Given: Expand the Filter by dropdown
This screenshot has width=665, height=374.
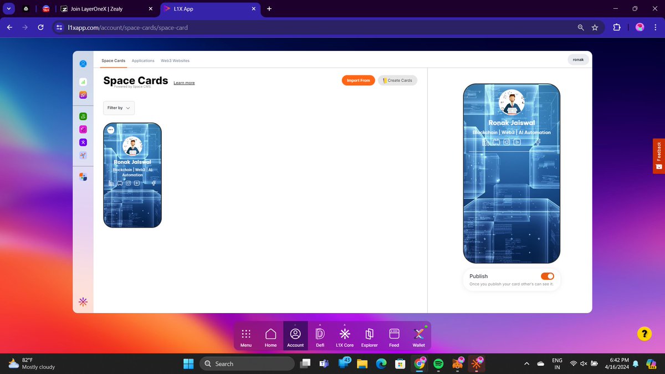Looking at the screenshot, I should coord(119,108).
